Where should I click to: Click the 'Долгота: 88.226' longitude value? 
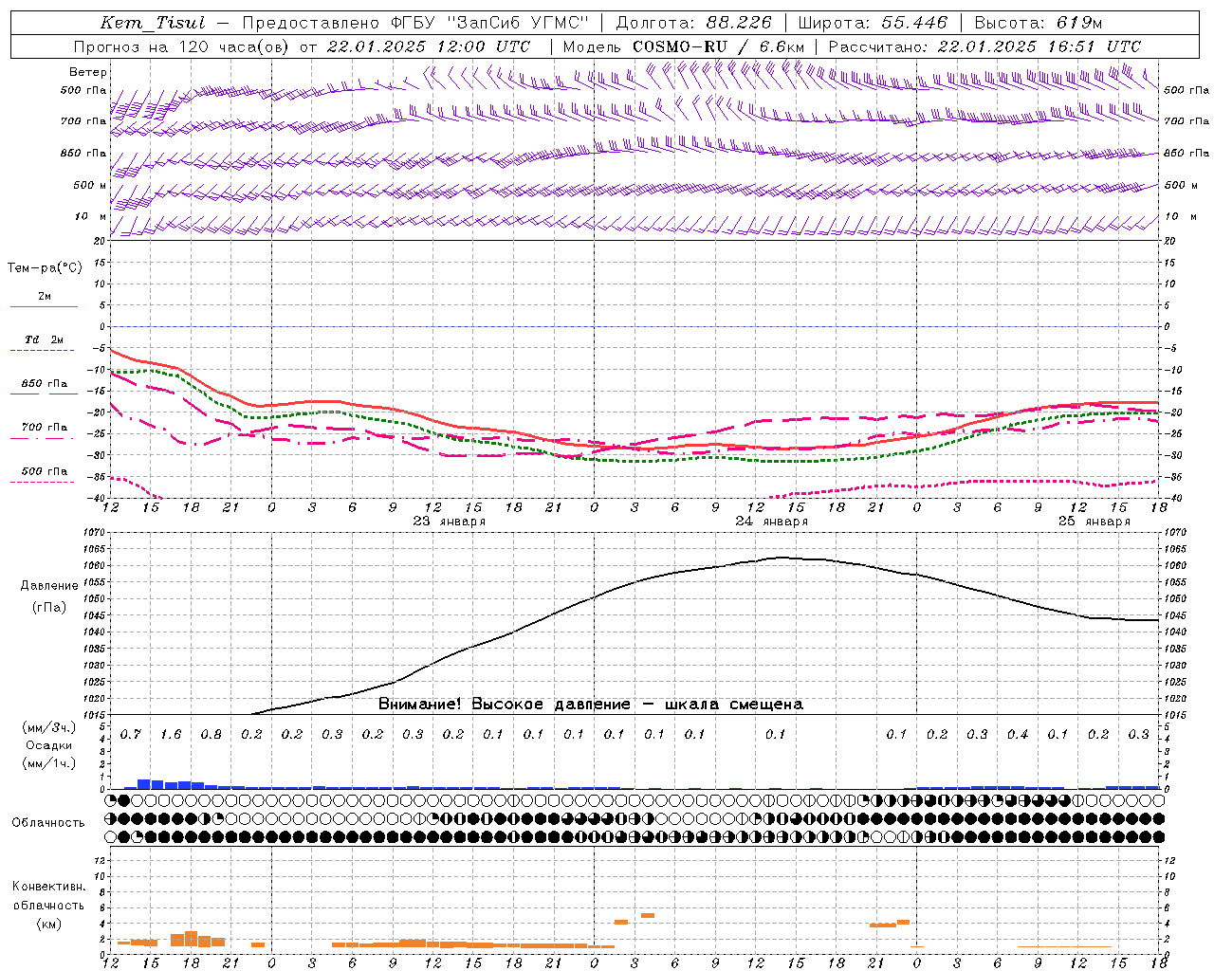click(x=694, y=23)
